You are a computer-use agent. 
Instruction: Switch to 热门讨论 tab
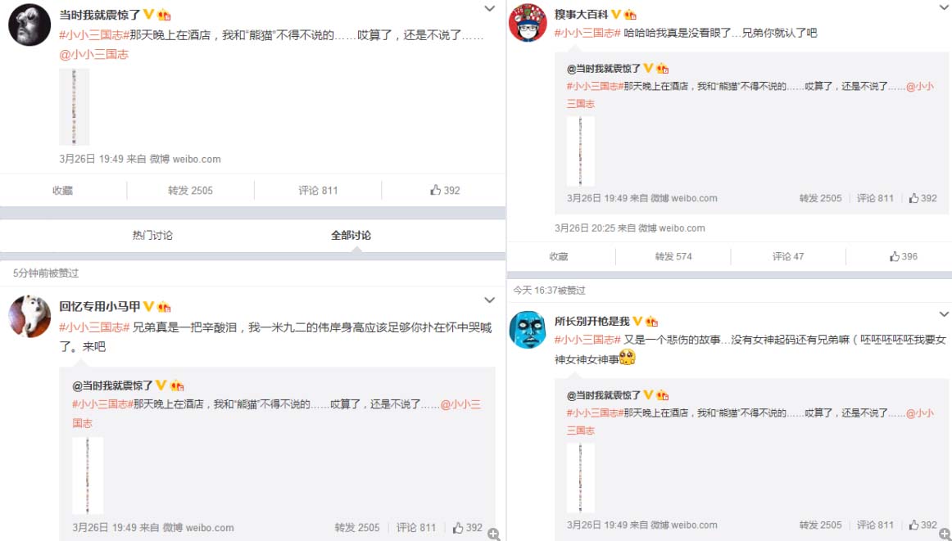click(152, 236)
